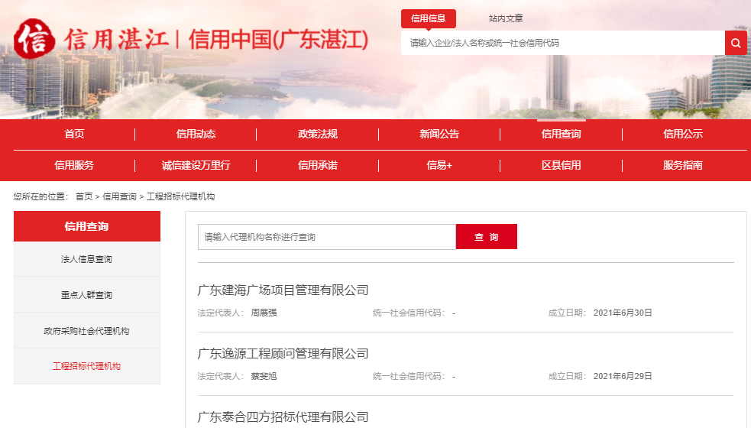
Task: Open 重点人群查询 in the sidebar
Action: [86, 295]
